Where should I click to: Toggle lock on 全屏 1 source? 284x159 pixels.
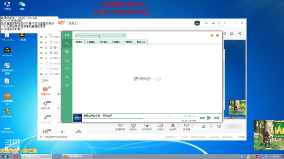click(x=46, y=74)
